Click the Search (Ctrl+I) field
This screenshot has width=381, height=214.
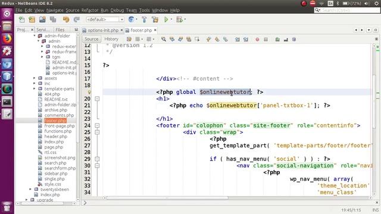pyautogui.click(x=347, y=10)
